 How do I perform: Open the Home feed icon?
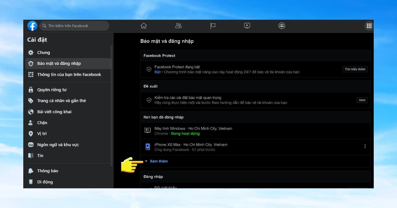(144, 26)
